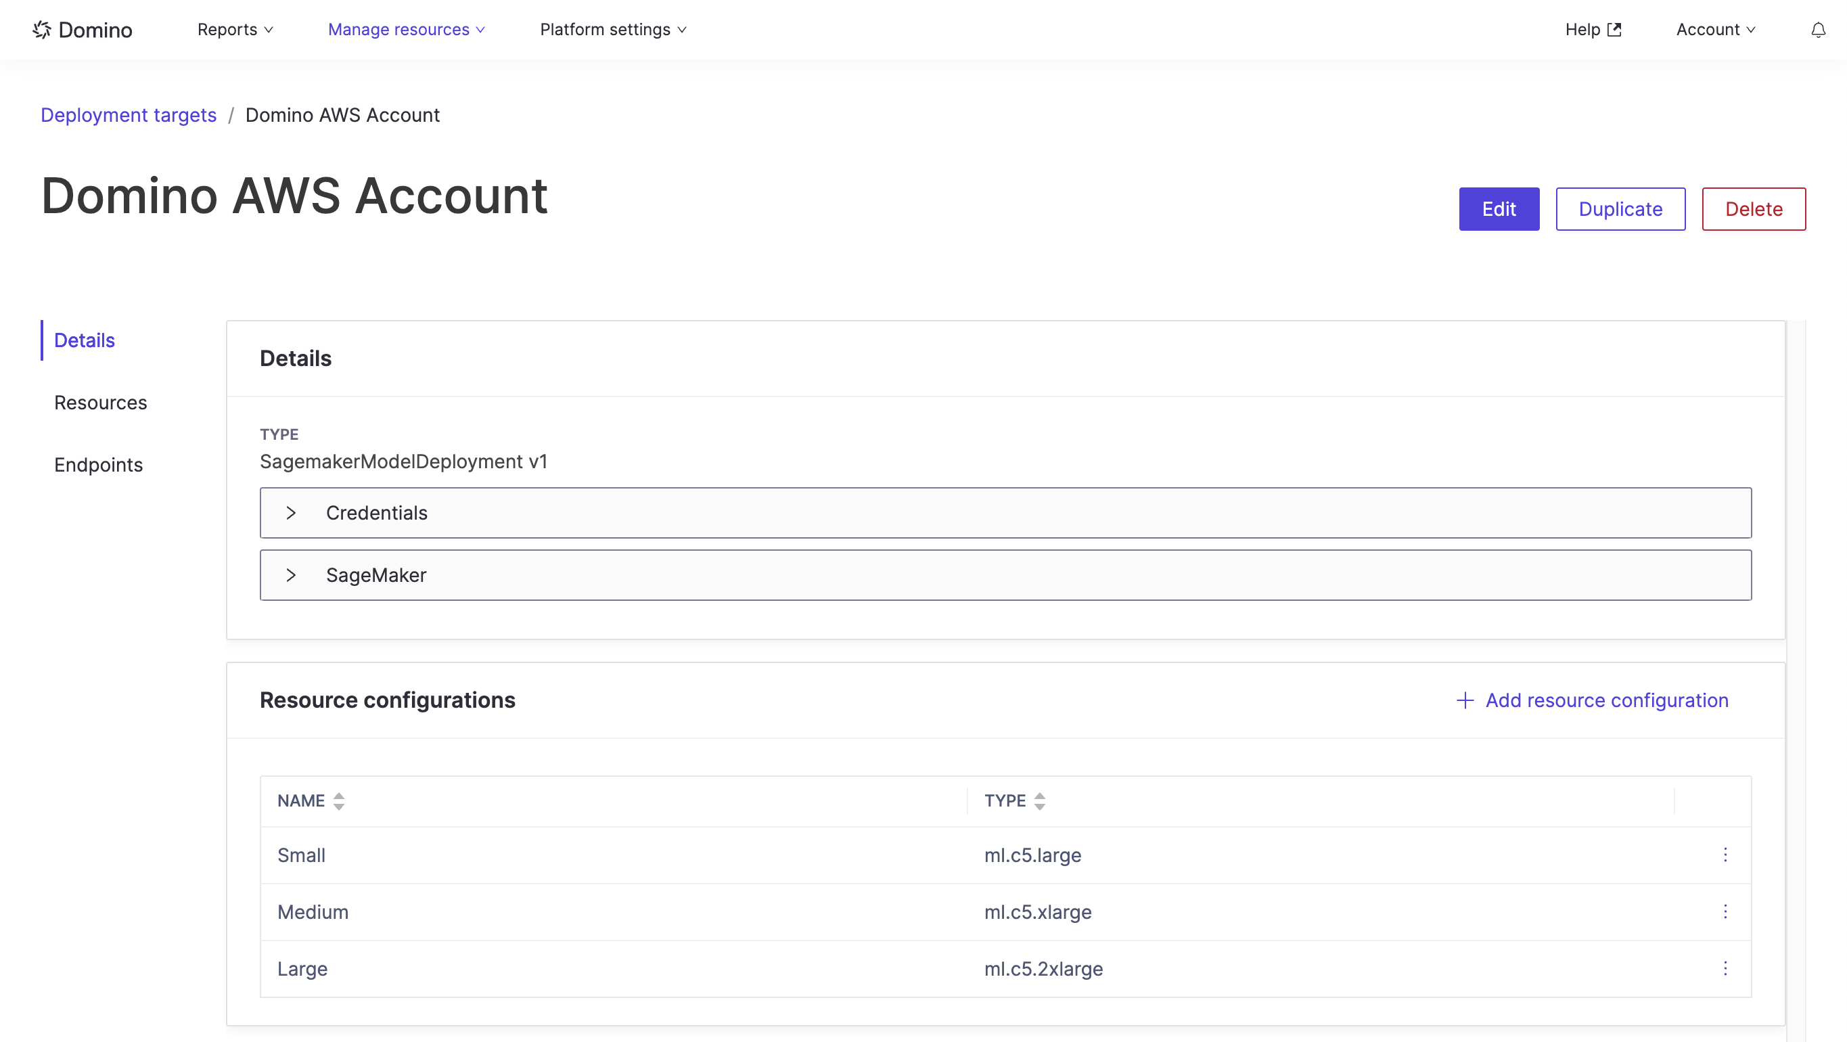
Task: Open the Medium row actions menu
Action: (1725, 911)
